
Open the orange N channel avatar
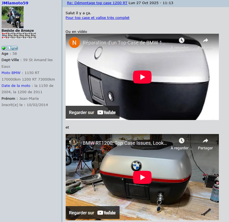74,42
